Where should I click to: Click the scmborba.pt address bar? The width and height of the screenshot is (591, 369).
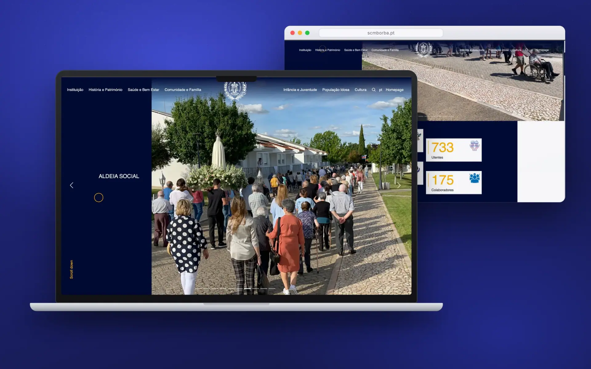tap(381, 33)
